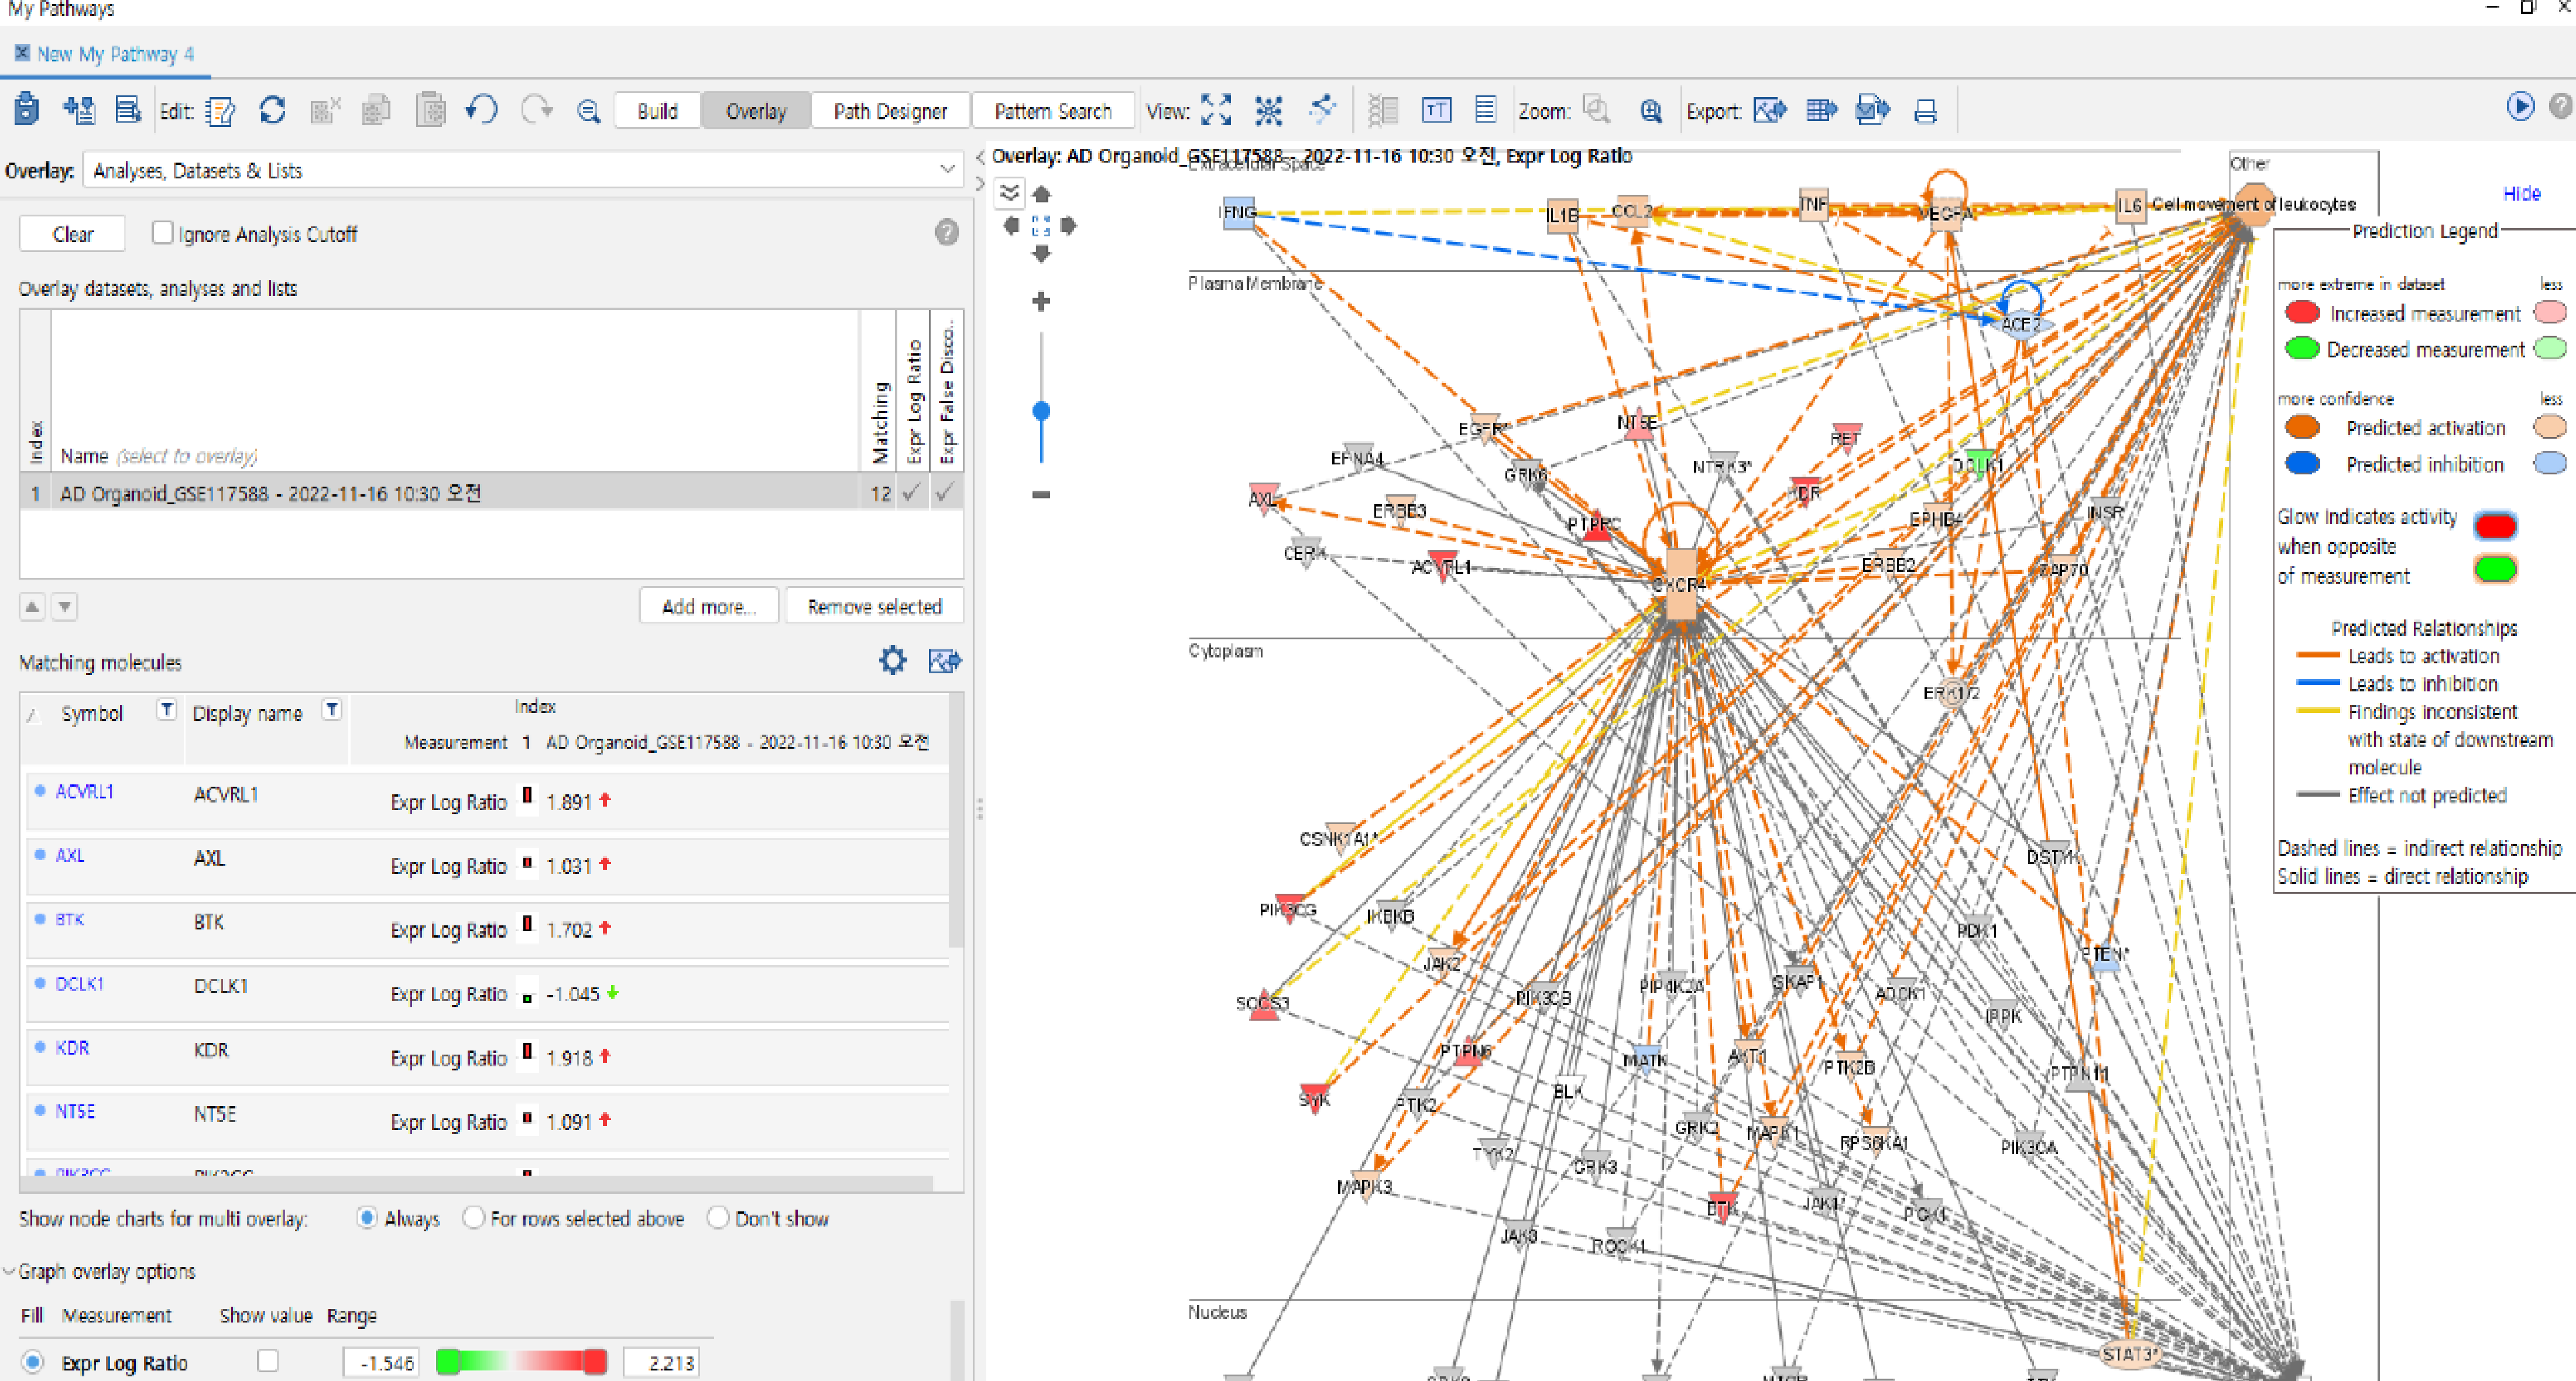Click the range minimum field -1.546
The width and height of the screenshot is (2576, 1381).
(x=381, y=1362)
